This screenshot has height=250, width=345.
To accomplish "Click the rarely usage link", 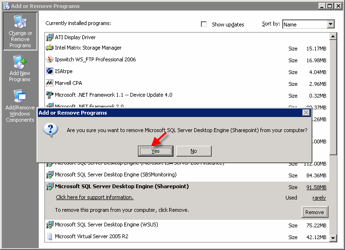I will (x=319, y=198).
